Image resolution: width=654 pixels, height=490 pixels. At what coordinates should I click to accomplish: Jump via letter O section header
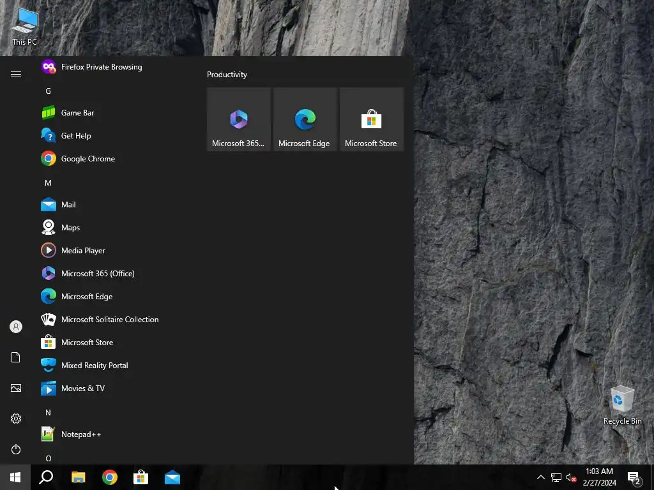[x=49, y=458]
